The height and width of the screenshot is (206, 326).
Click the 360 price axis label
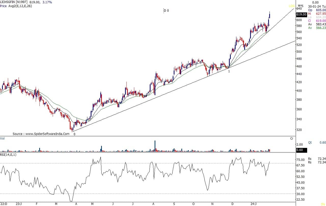coord(299,109)
